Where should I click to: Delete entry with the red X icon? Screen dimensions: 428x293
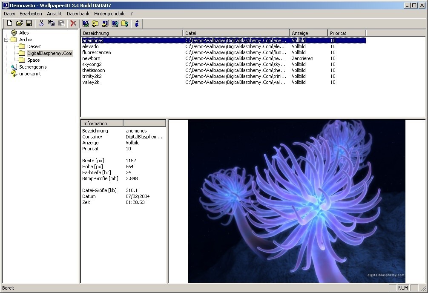coord(73,23)
